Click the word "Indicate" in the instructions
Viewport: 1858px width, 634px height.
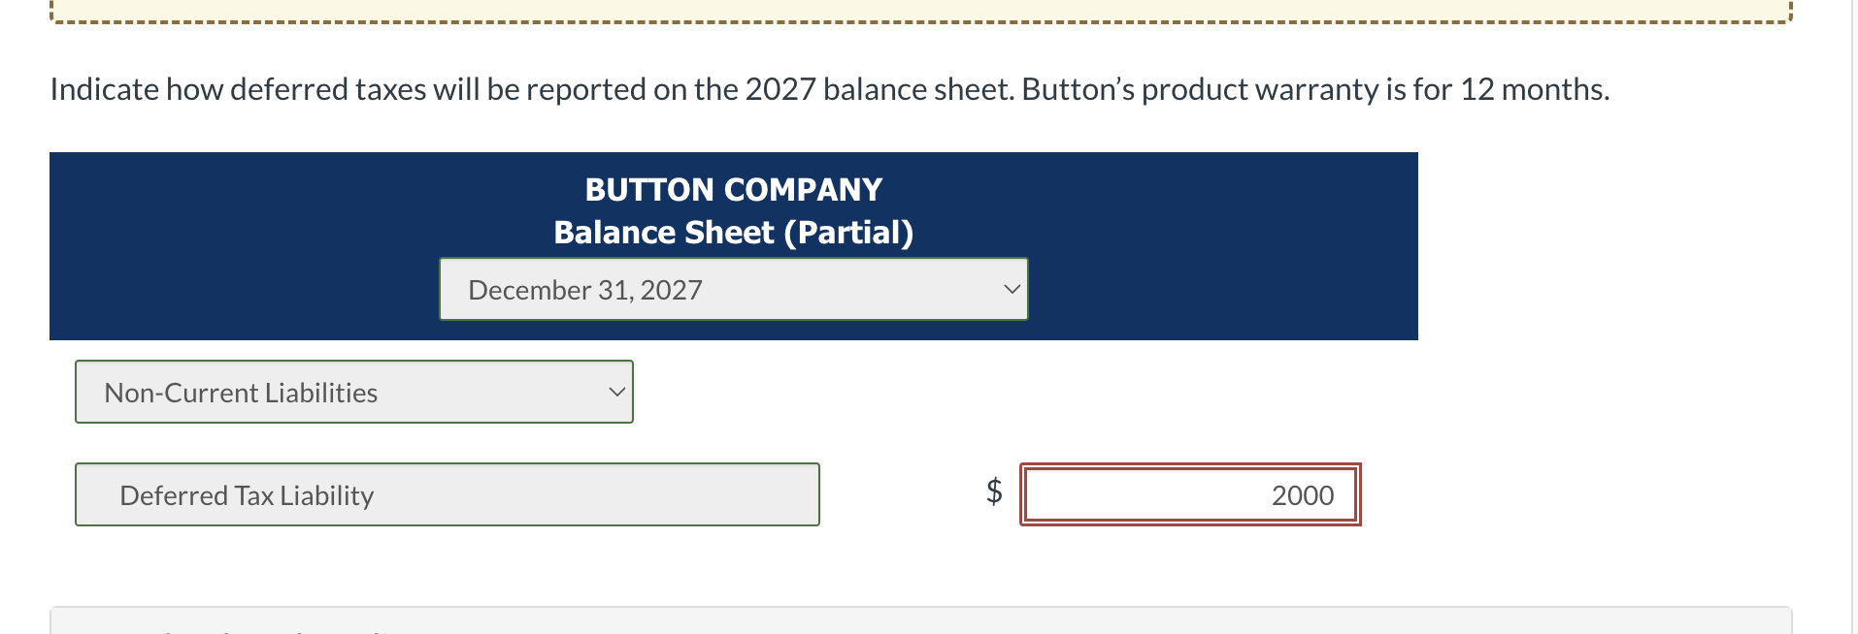tap(104, 89)
